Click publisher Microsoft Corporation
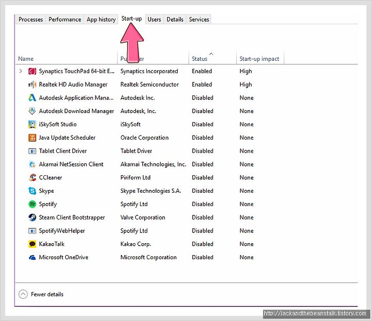Image resolution: width=372 pixels, height=321 pixels. (148, 258)
